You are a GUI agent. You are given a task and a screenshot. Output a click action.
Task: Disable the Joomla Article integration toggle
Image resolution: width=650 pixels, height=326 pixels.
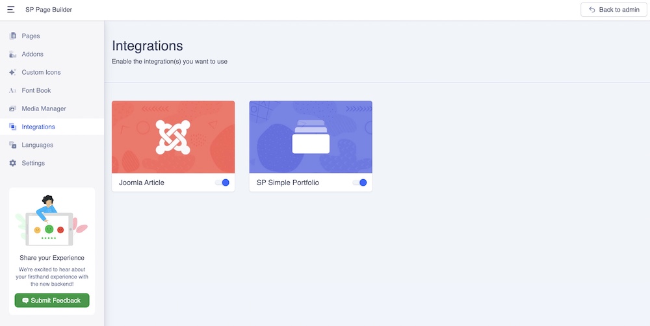pos(222,182)
